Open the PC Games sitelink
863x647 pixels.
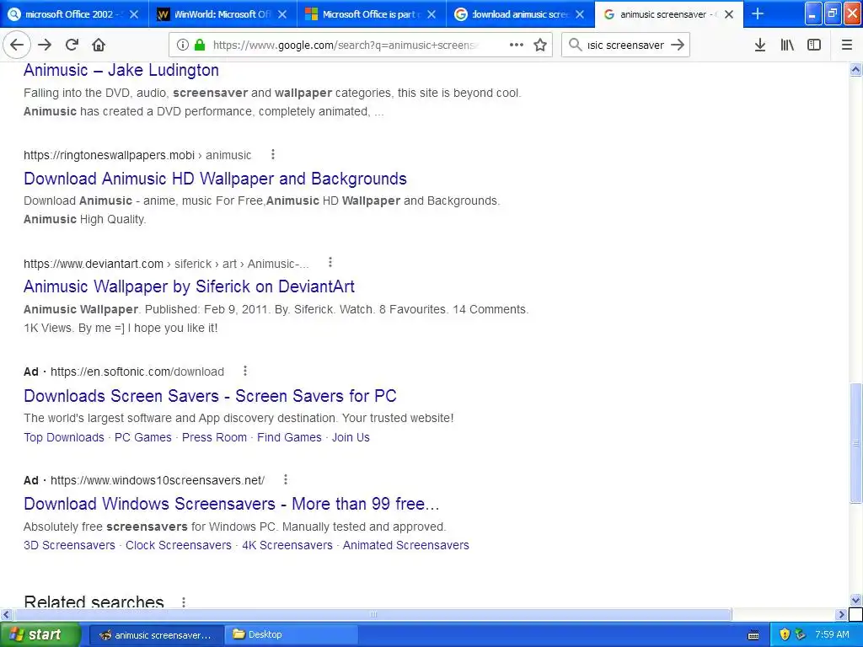pos(143,437)
